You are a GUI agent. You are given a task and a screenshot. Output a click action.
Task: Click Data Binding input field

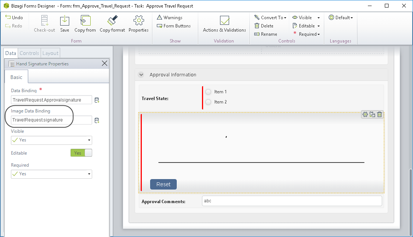point(52,100)
